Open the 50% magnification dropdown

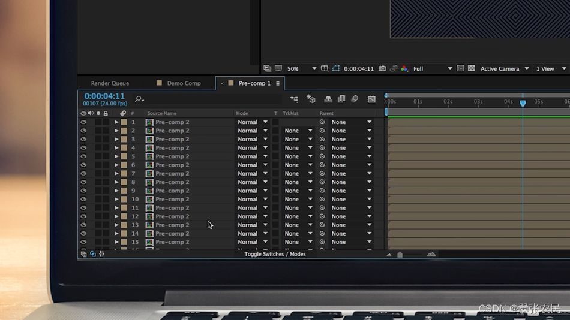(301, 68)
